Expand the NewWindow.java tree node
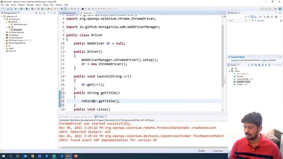Screen dimensions: 283x159 (x=9, y=24)
